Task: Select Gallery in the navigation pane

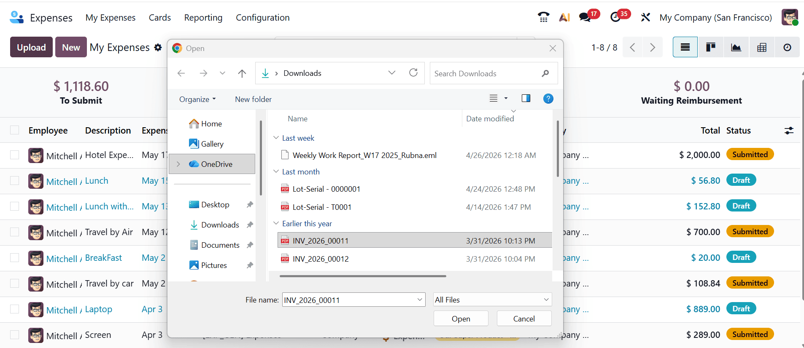Action: coord(212,144)
